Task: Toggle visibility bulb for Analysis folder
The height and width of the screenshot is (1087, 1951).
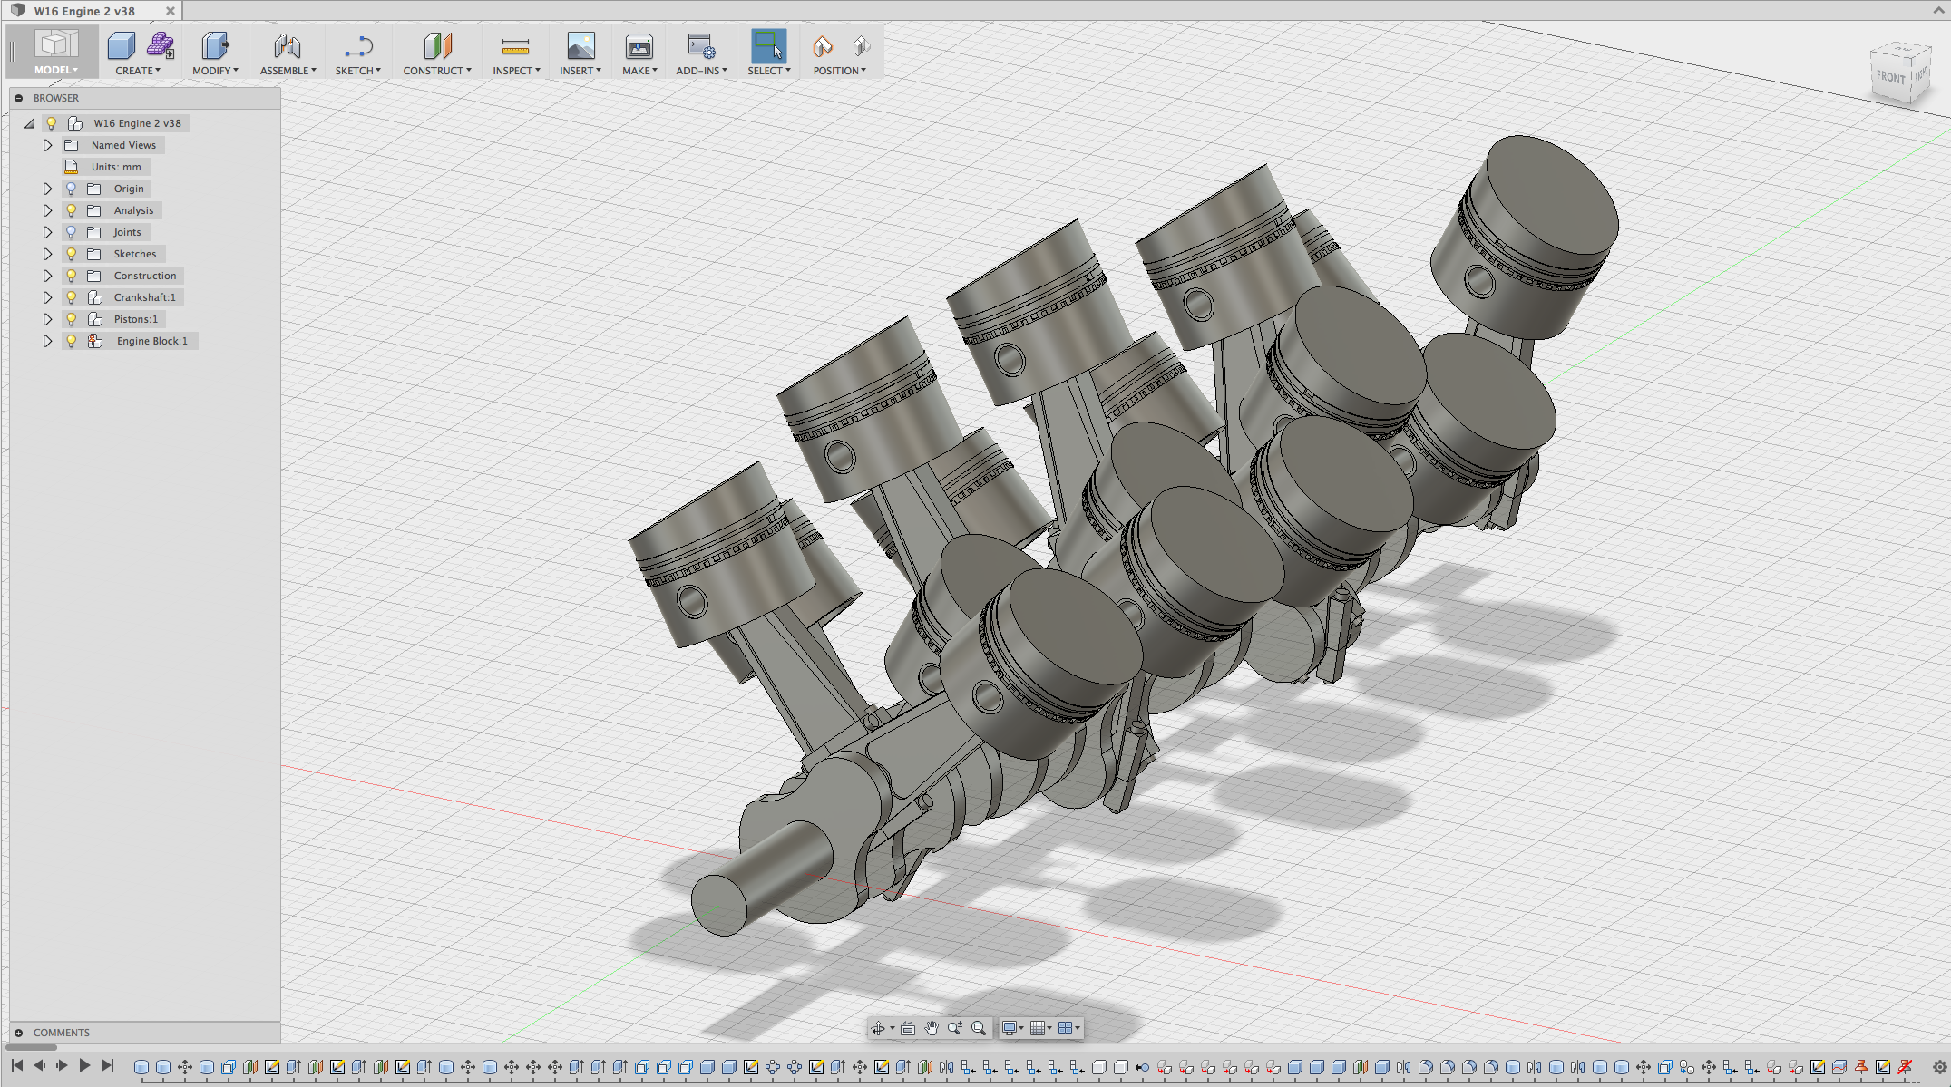Action: 71,210
